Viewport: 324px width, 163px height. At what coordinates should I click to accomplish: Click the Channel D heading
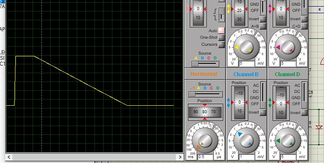pyautogui.click(x=287, y=74)
